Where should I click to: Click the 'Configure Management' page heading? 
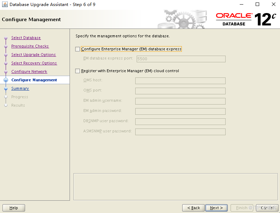coord(31,19)
